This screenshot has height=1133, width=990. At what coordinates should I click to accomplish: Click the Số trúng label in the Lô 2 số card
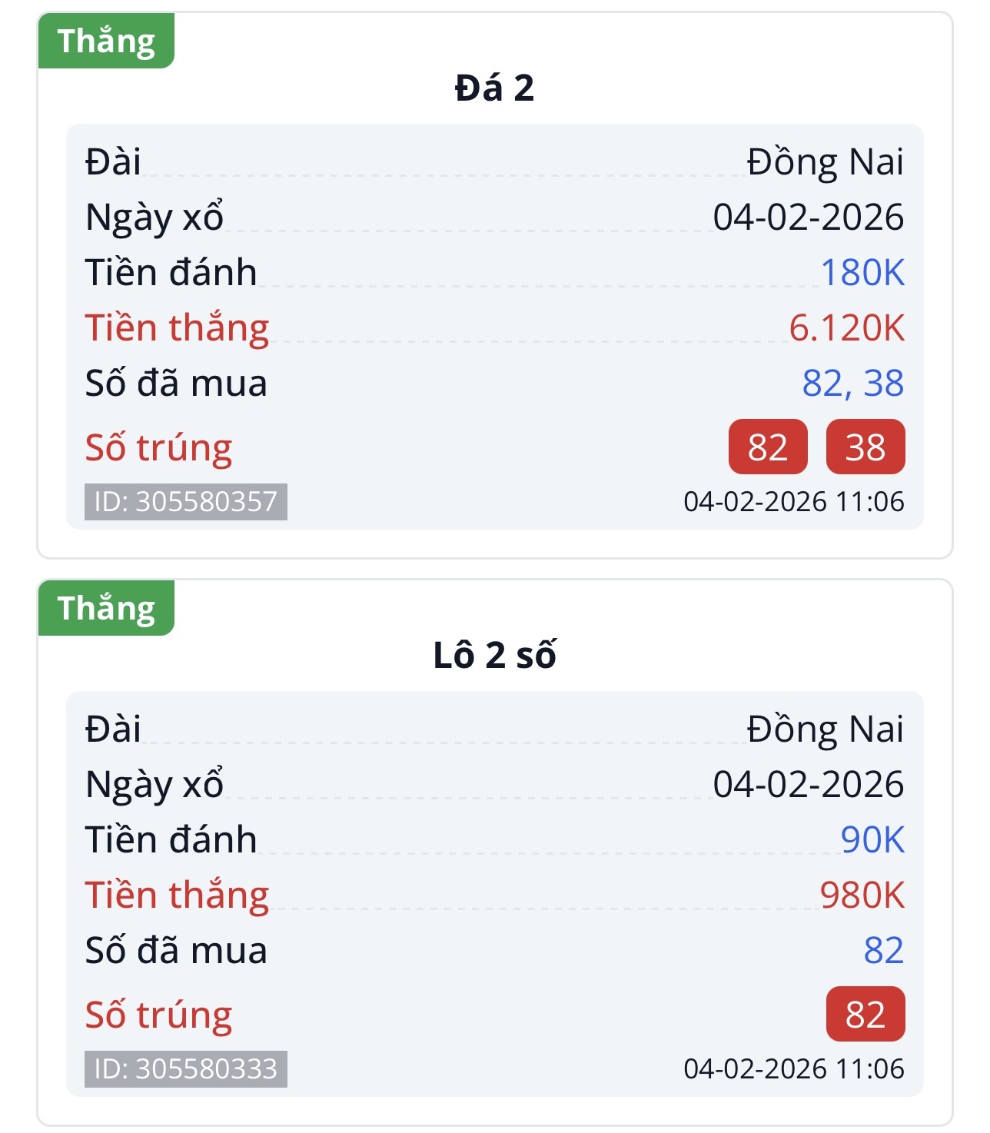(x=158, y=1015)
